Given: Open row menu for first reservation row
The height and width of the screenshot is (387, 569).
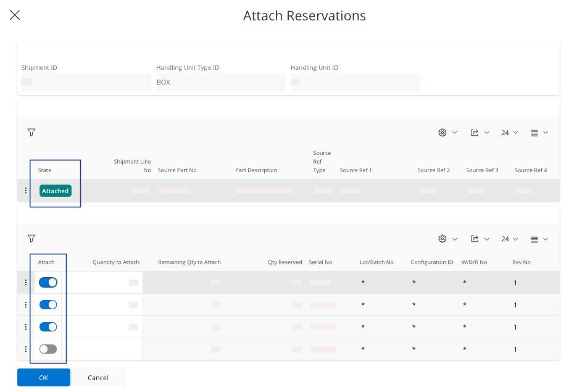Looking at the screenshot, I should tap(25, 283).
